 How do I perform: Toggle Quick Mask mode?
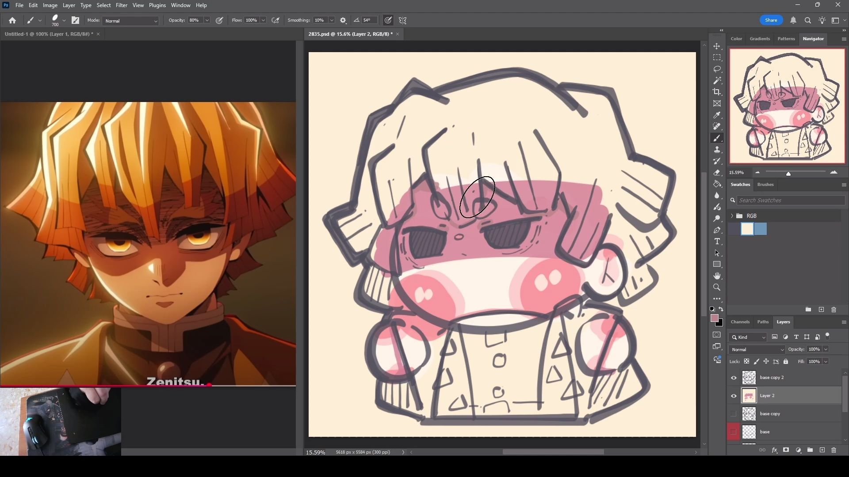click(717, 335)
